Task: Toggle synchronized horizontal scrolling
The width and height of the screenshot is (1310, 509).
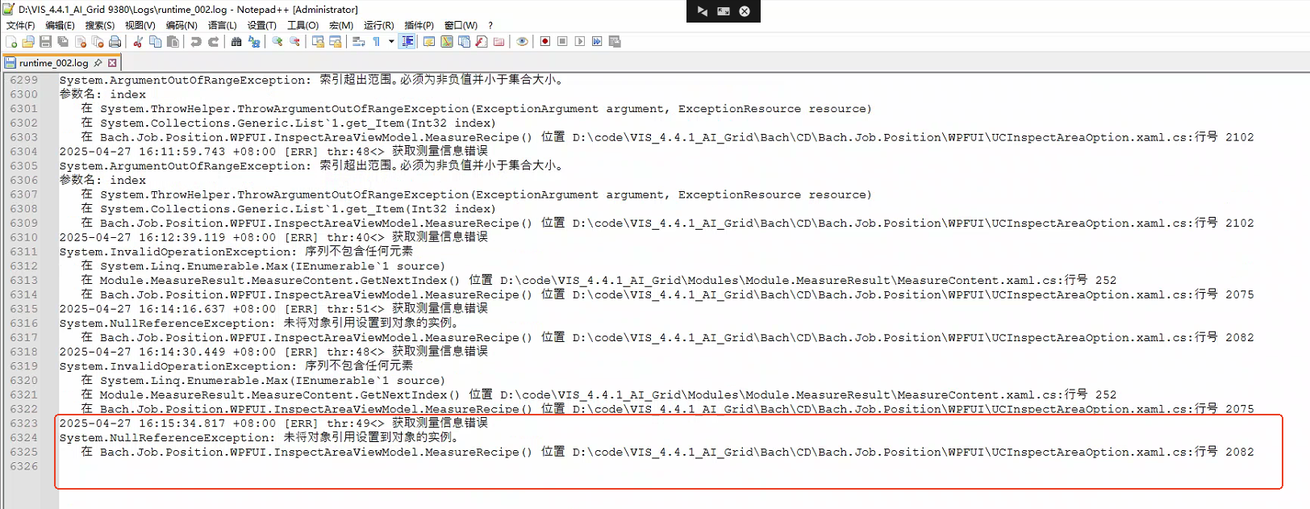Action: [x=336, y=41]
